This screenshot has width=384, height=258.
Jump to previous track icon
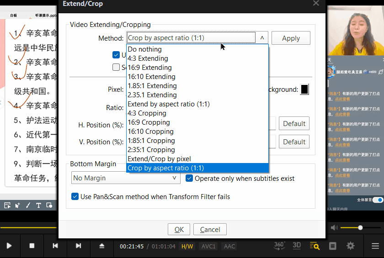click(55, 246)
